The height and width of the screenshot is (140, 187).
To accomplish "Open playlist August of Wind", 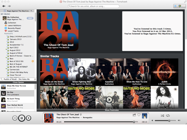I will point(16,53).
